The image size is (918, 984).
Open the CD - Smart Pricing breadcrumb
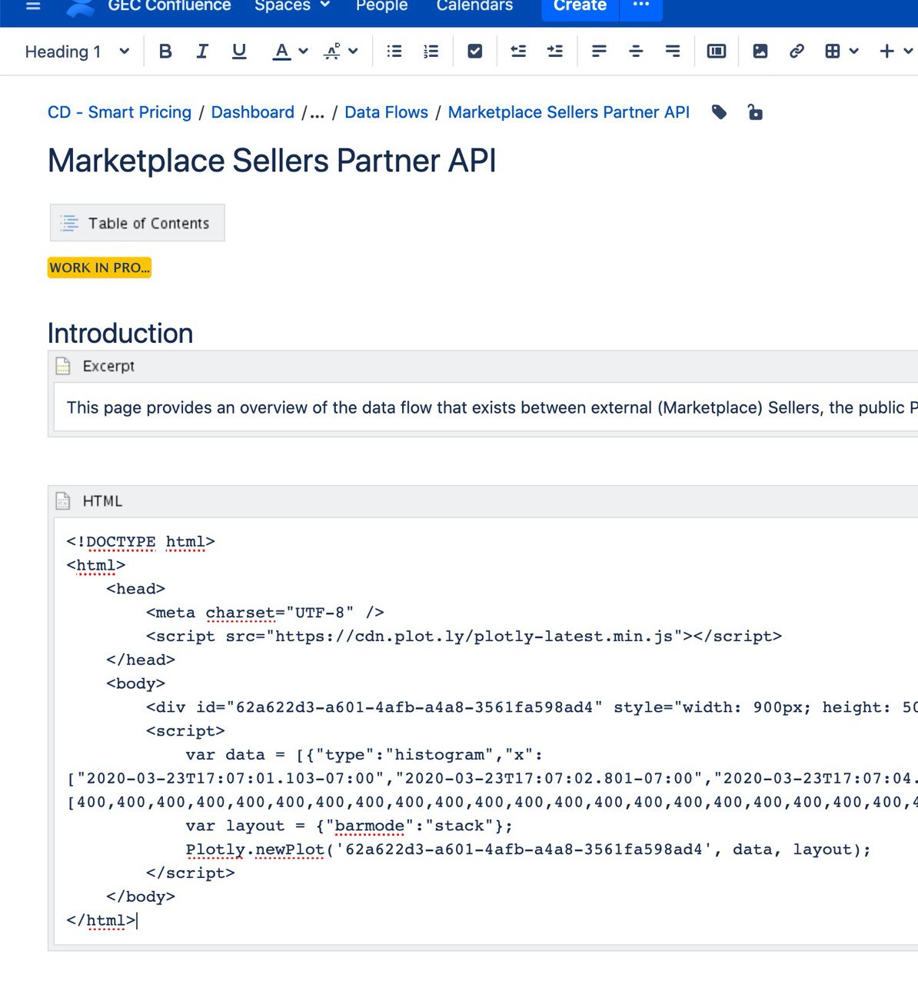119,112
